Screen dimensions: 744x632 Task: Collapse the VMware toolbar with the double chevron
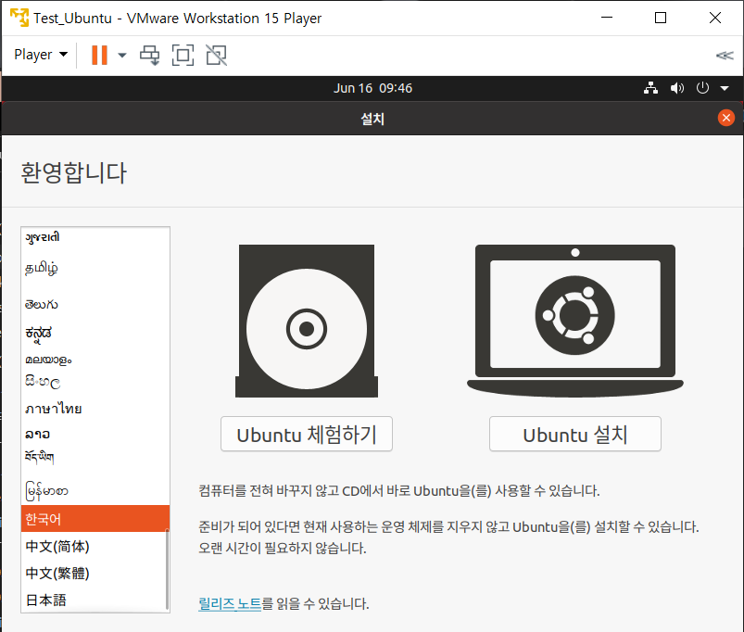pos(724,56)
